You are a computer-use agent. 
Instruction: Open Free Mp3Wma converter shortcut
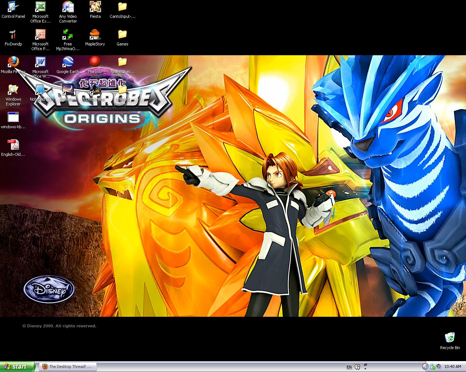(68, 40)
